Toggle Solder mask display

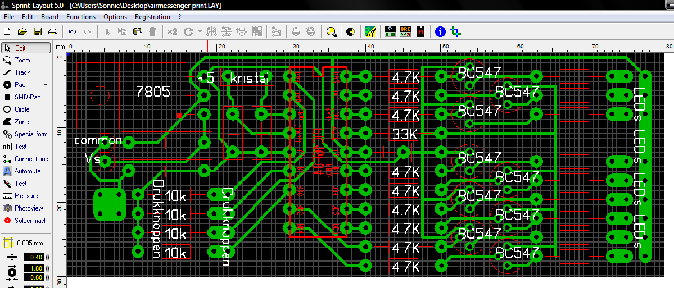click(x=30, y=221)
